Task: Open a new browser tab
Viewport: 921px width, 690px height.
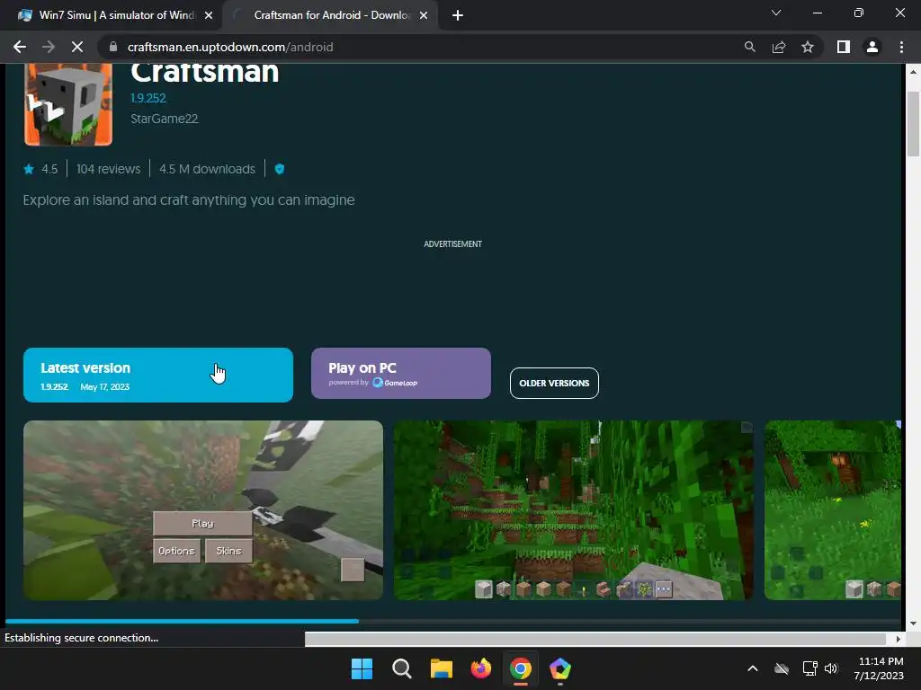Action: click(458, 15)
